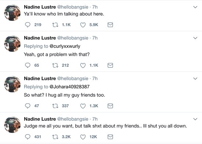Expand options chevron on the Johara40928387 reply
This screenshot has height=144, width=202.
click(x=195, y=78)
